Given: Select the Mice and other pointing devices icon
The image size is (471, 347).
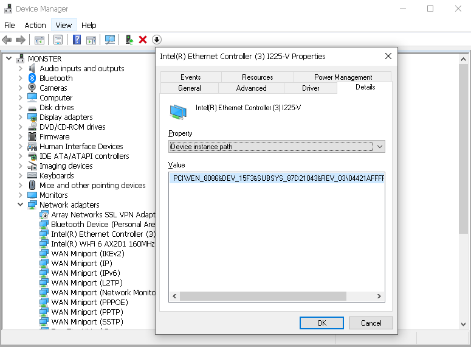Looking at the screenshot, I should [32, 185].
